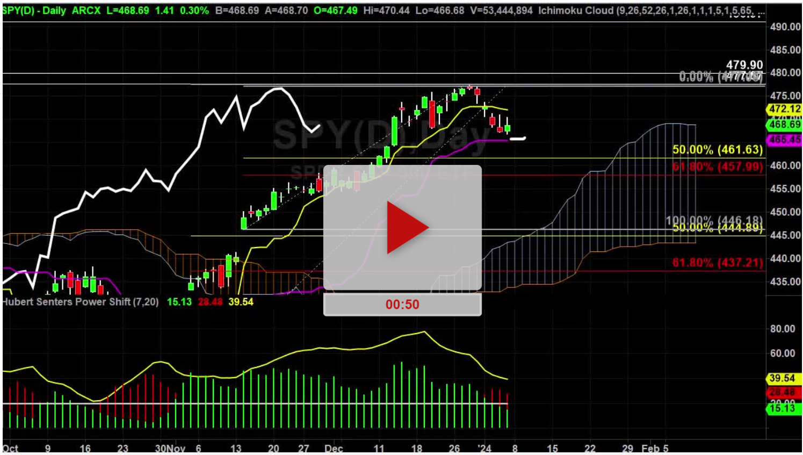Click the B=468.69 bid readout
This screenshot has width=803, height=455.
pos(237,10)
